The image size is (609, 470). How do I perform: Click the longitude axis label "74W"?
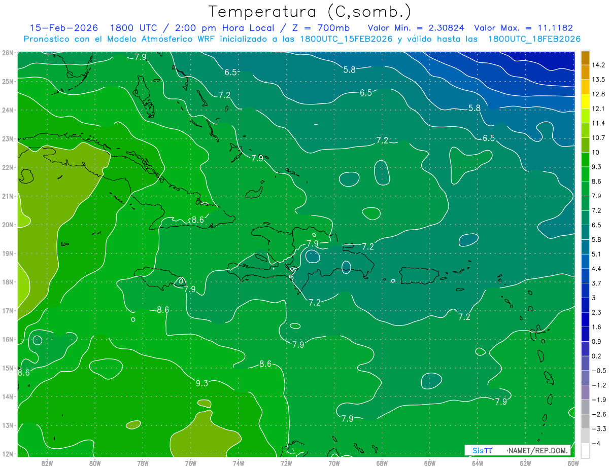[x=239, y=463]
